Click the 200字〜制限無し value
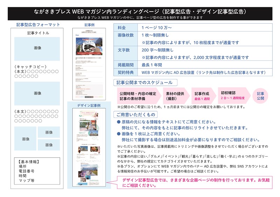The width and height of the screenshot is (280, 197). pos(157,50)
